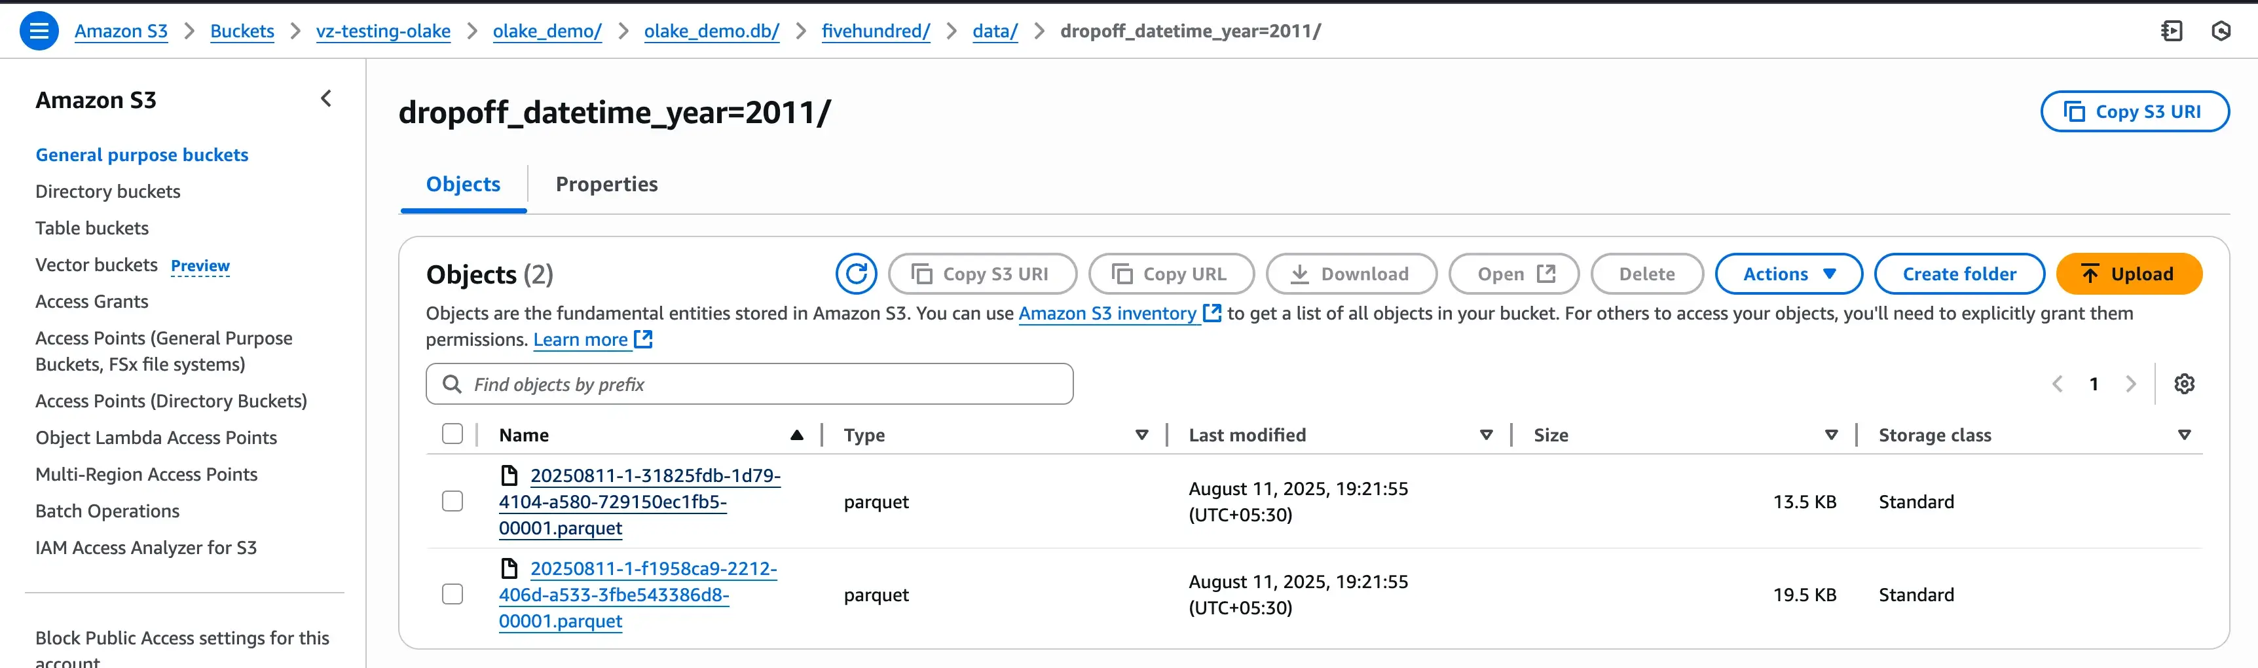The width and height of the screenshot is (2258, 668).
Task: Toggle the select-all objects checkbox
Action: pyautogui.click(x=453, y=435)
